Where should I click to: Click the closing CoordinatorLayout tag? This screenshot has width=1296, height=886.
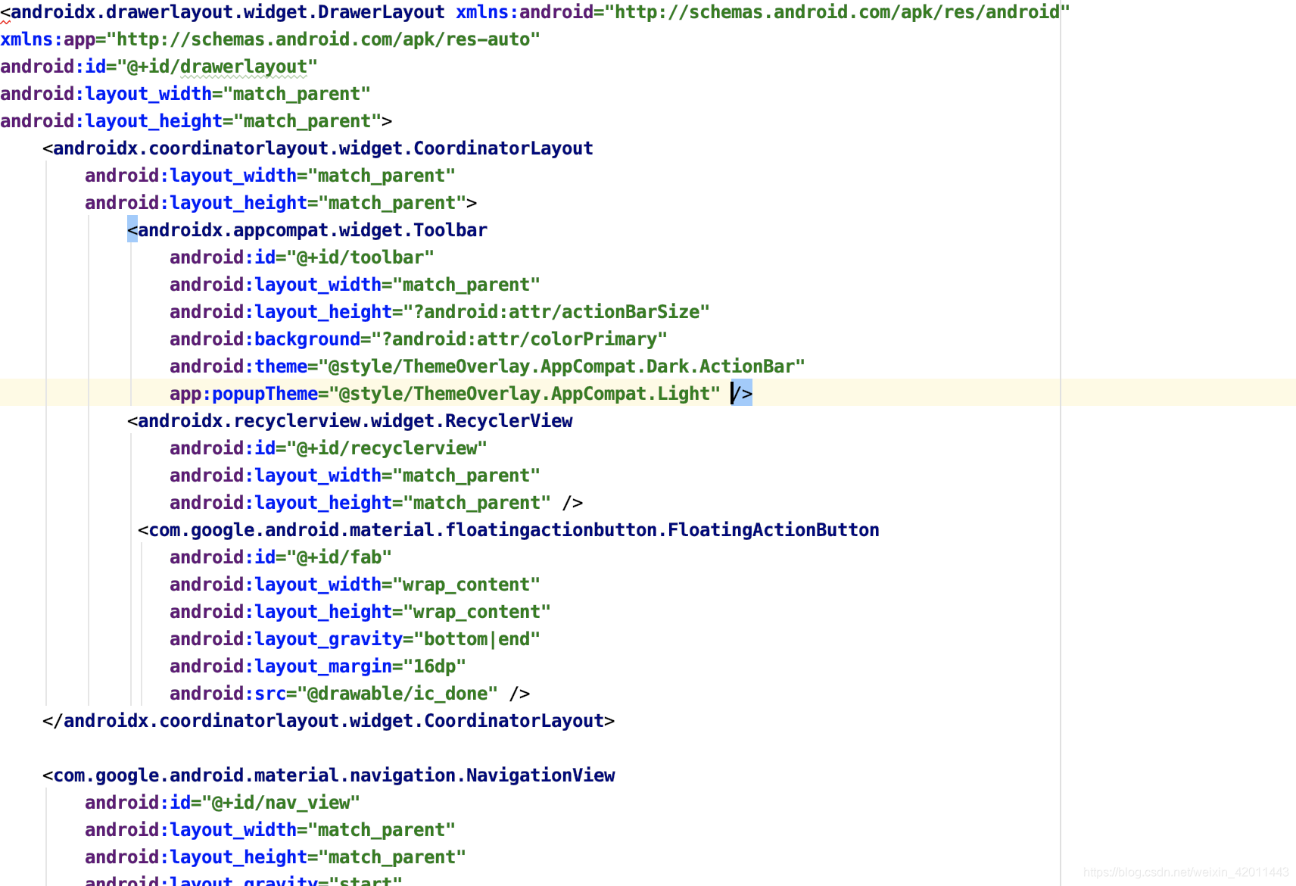point(329,721)
